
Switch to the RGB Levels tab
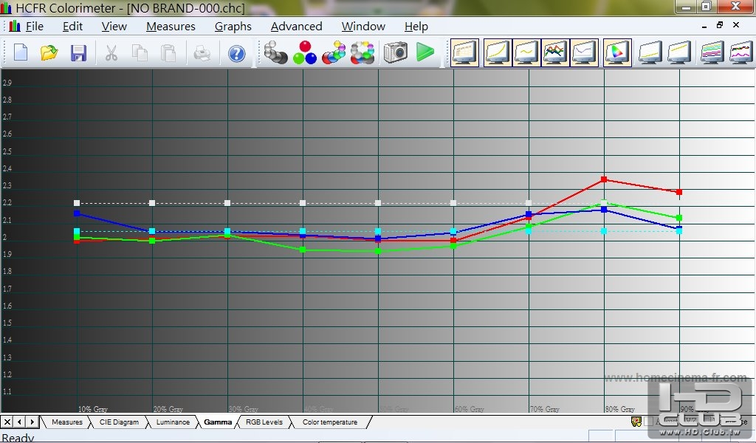coord(264,422)
